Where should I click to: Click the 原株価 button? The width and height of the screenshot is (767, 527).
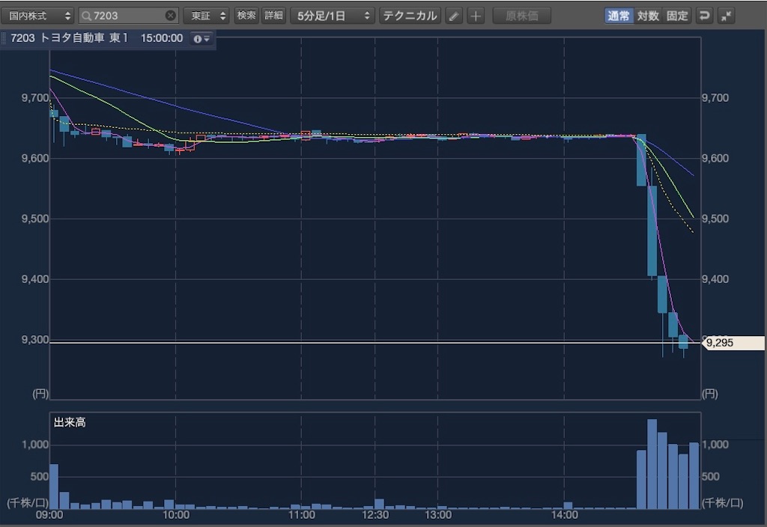click(522, 16)
